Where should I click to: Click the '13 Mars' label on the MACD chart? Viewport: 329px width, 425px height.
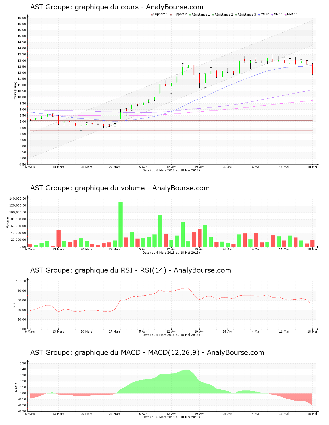[58, 414]
